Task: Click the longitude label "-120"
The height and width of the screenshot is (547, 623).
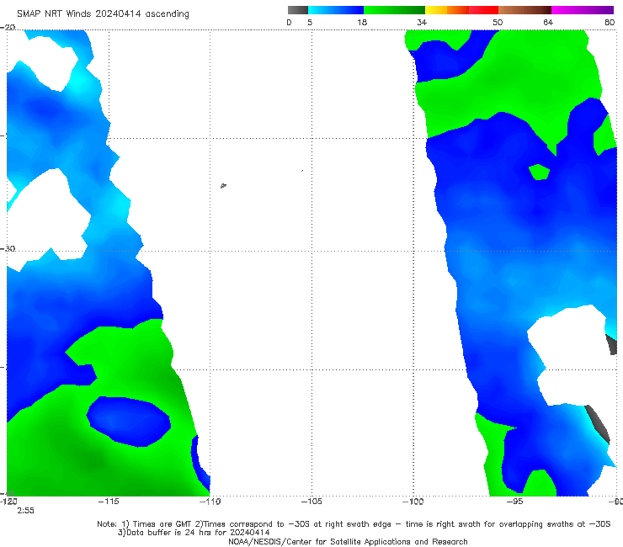Action: pyautogui.click(x=8, y=502)
